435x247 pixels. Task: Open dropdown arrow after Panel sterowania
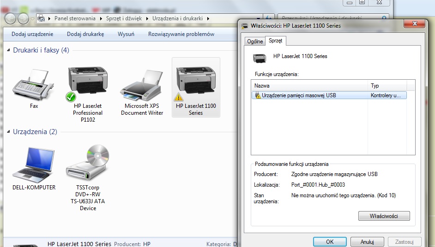coord(101,18)
